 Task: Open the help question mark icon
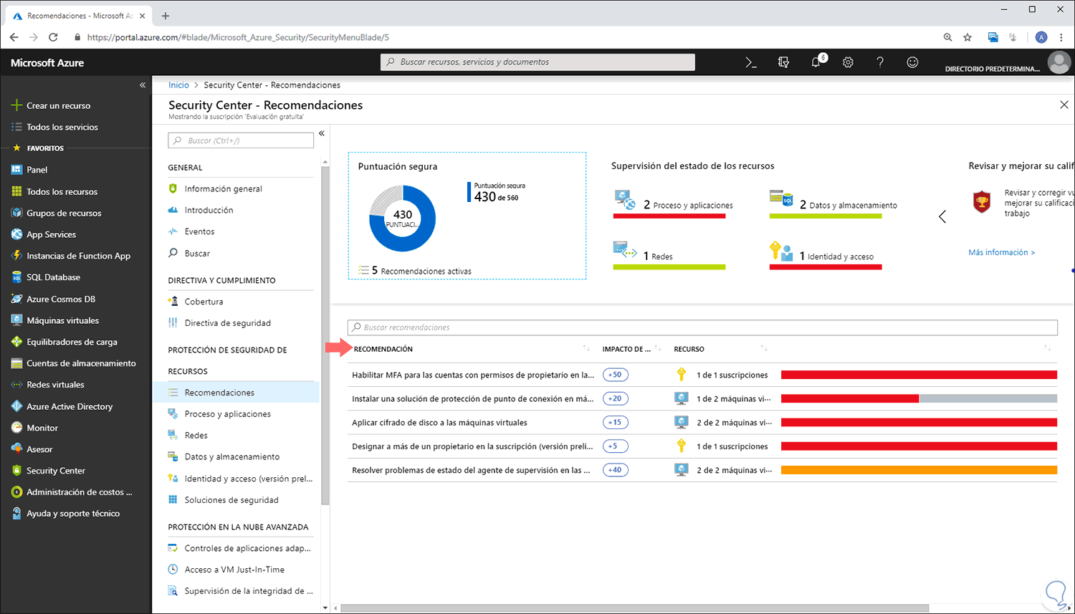[x=880, y=62]
